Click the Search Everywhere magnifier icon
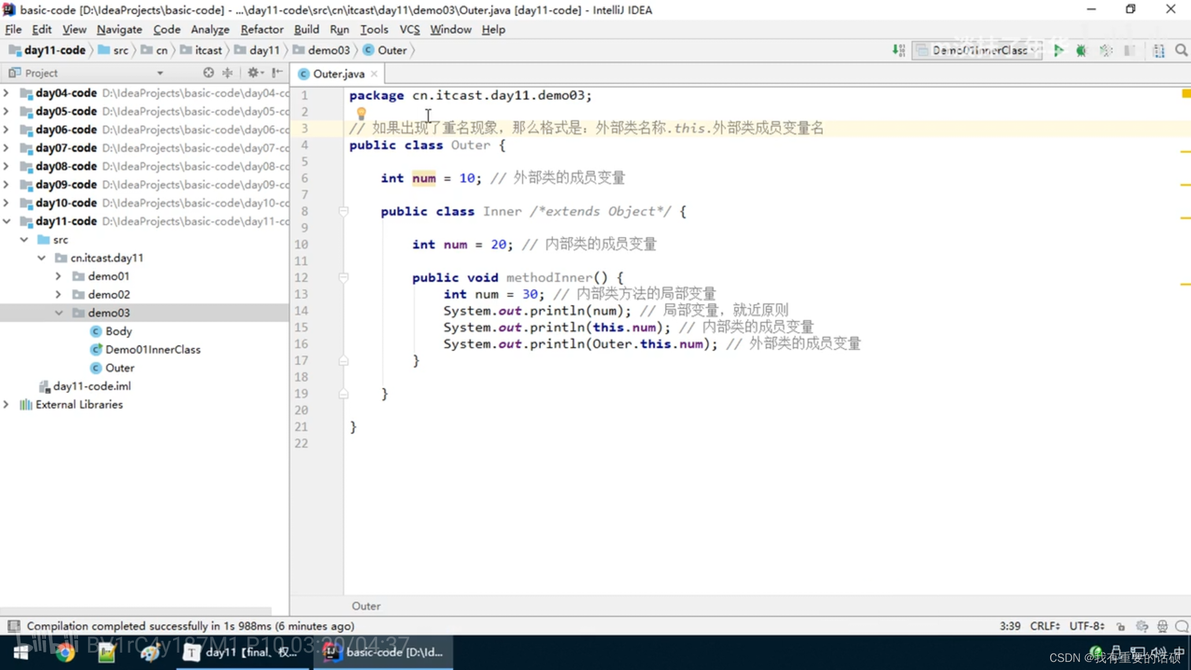 (x=1181, y=50)
